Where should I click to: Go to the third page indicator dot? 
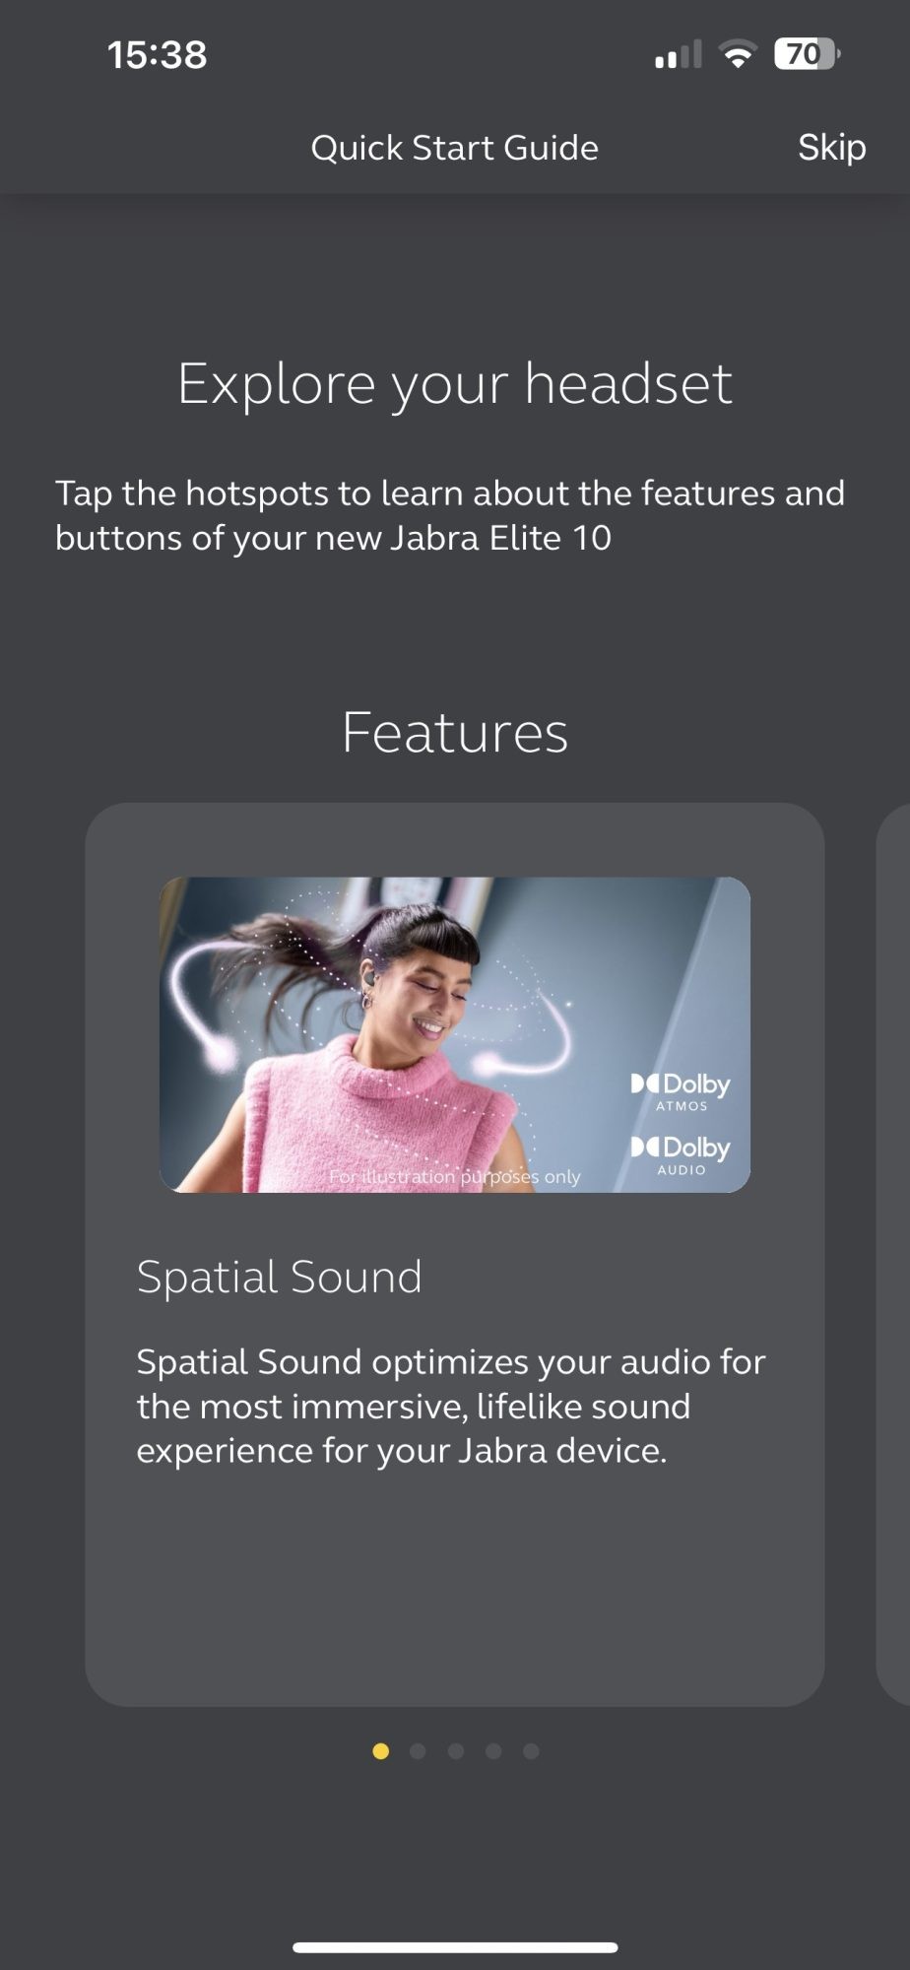coord(455,1750)
